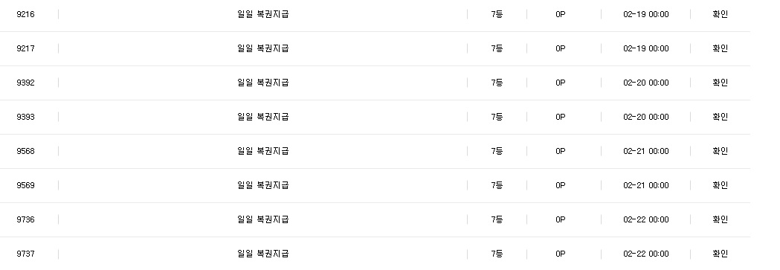This screenshot has height=270, width=780.
Task: Click 확인 in row 9736
Action: (720, 219)
